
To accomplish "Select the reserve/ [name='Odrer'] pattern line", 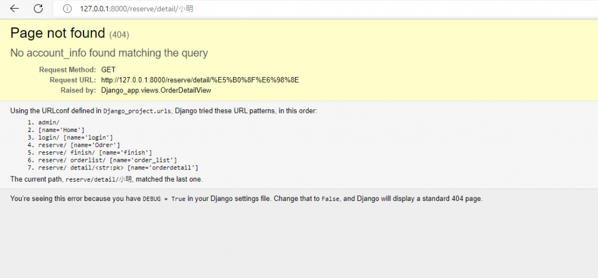I will tap(79, 145).
